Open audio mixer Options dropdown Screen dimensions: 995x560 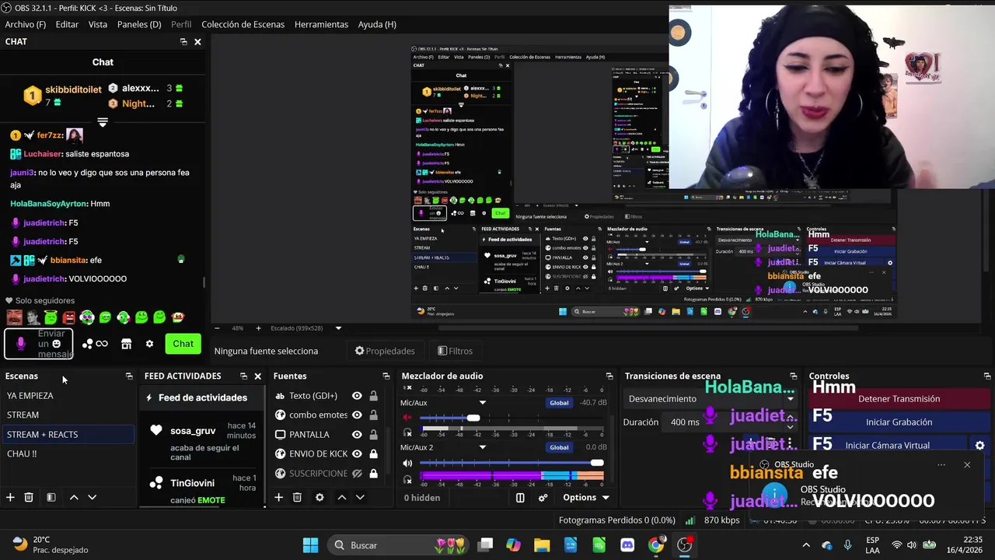(585, 498)
